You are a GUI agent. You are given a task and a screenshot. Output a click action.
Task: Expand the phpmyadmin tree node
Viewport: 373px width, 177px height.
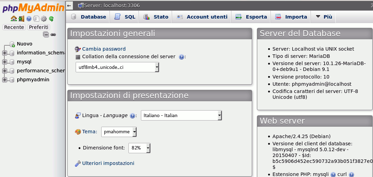(x=4, y=80)
